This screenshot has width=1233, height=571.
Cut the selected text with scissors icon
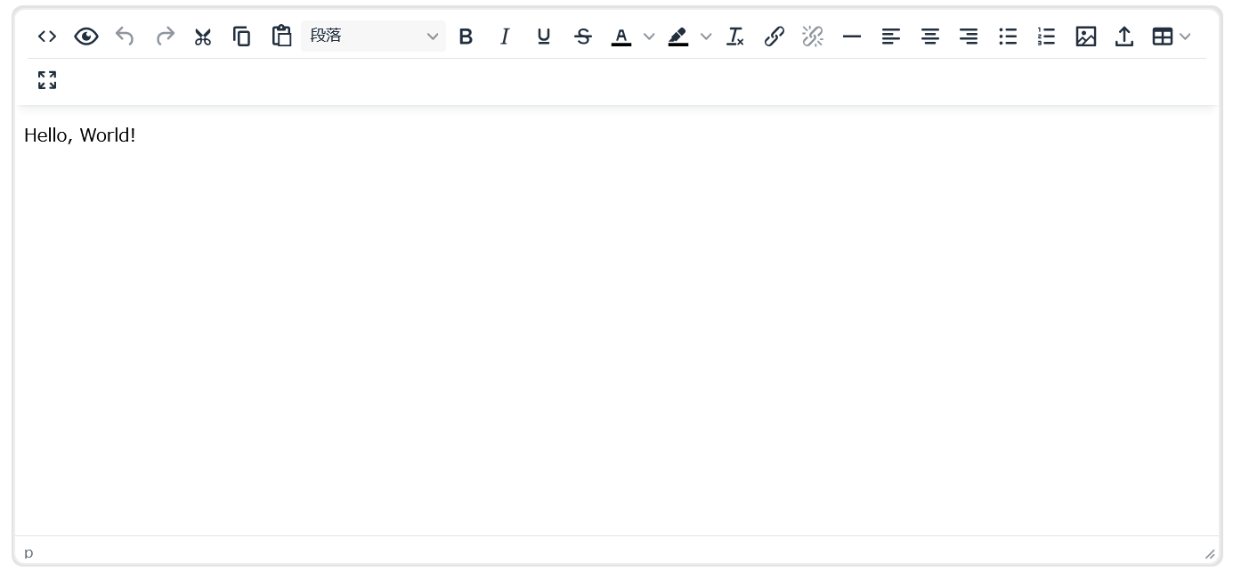coord(203,37)
